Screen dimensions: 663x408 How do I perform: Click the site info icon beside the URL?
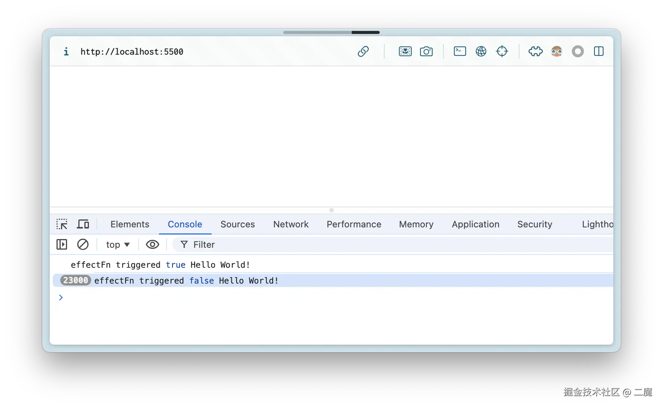(x=66, y=51)
